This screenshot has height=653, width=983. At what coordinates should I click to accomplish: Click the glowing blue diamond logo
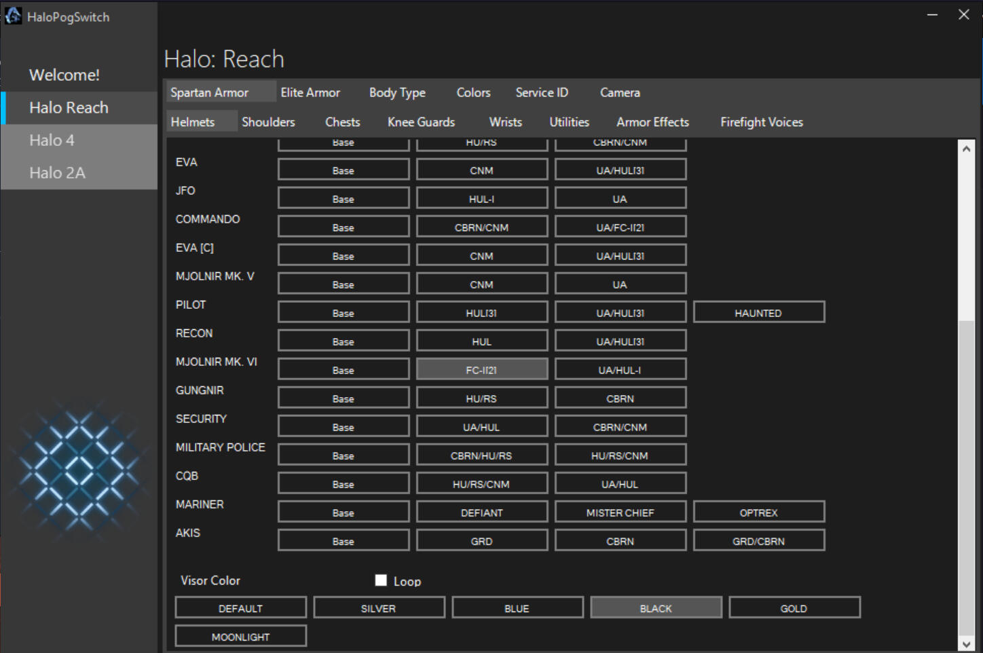[x=79, y=470]
